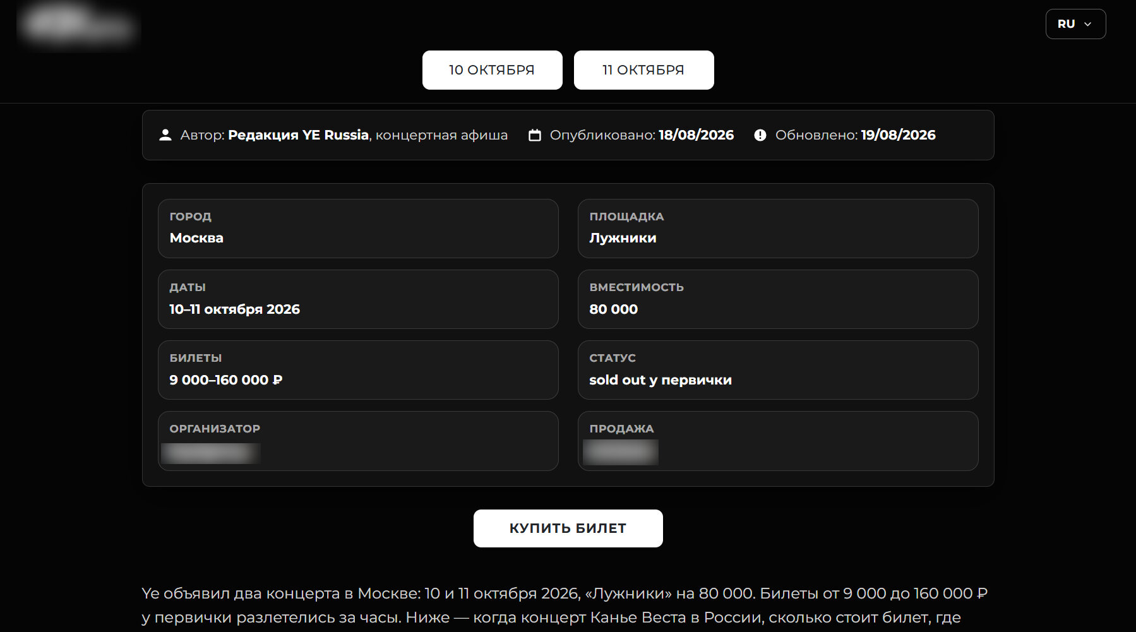The width and height of the screenshot is (1136, 632).
Task: Select the 10 ОКТЯБРЯ date tab
Action: click(x=492, y=70)
